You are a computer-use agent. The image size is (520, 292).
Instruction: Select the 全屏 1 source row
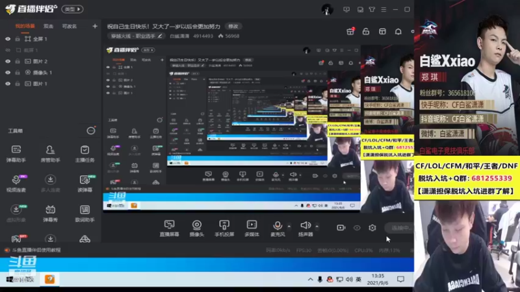(x=51, y=39)
